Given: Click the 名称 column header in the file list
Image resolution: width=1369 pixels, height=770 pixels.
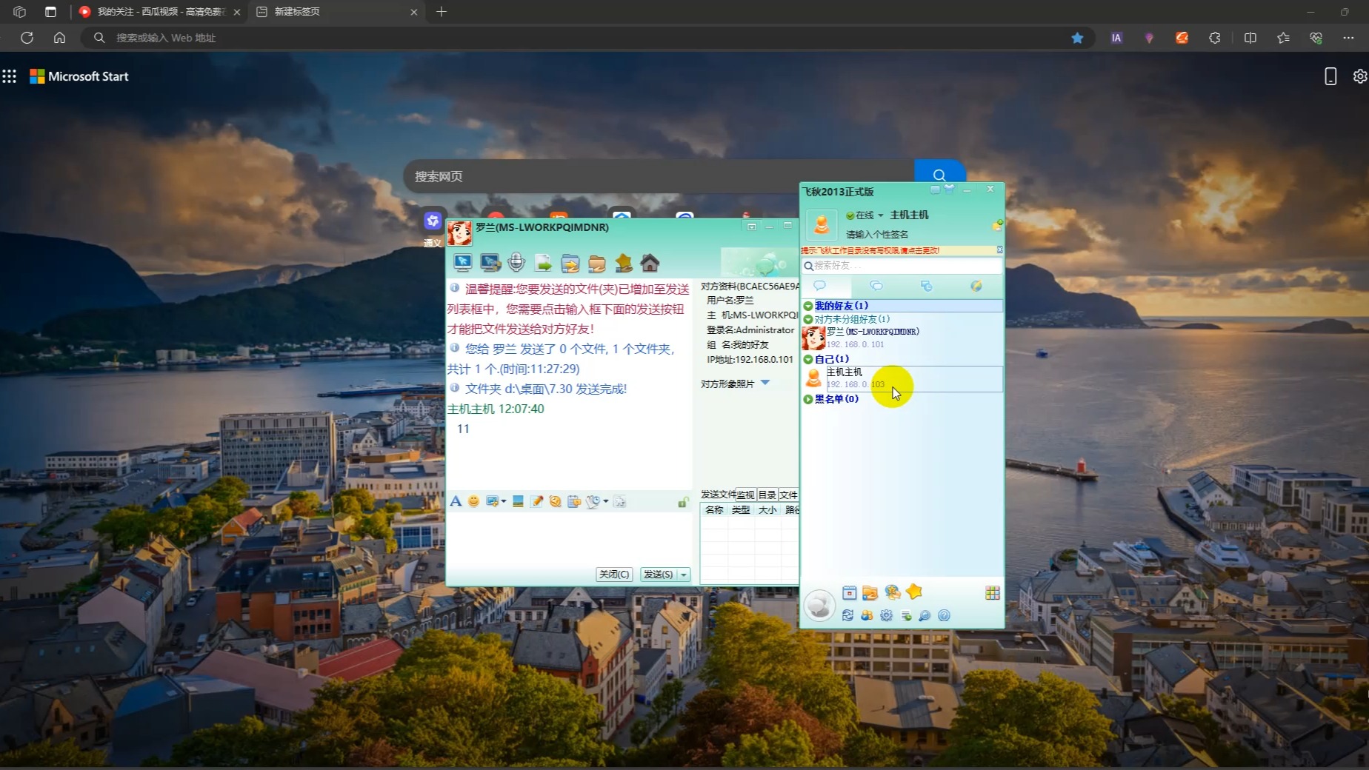Looking at the screenshot, I should 714,510.
